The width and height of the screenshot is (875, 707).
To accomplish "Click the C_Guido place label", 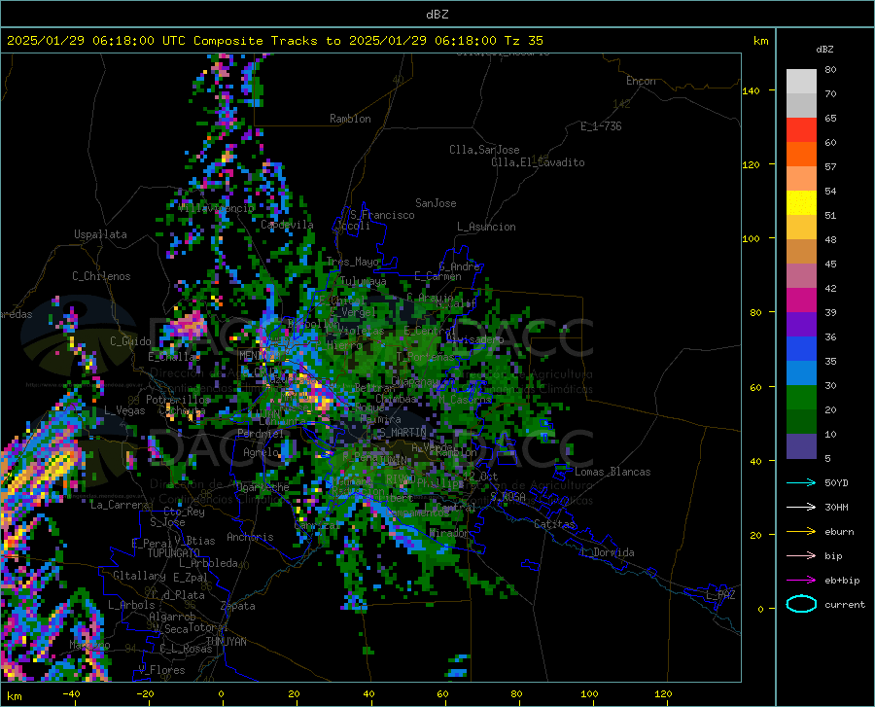I will (x=130, y=341).
